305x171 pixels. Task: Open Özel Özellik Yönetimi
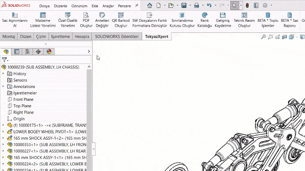[68, 20]
